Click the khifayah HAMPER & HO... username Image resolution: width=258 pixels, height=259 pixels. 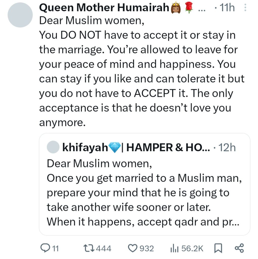pos(136,147)
